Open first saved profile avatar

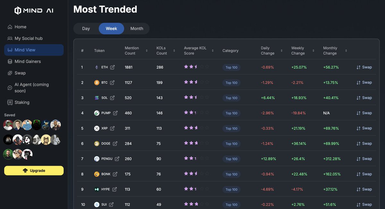click(8, 125)
